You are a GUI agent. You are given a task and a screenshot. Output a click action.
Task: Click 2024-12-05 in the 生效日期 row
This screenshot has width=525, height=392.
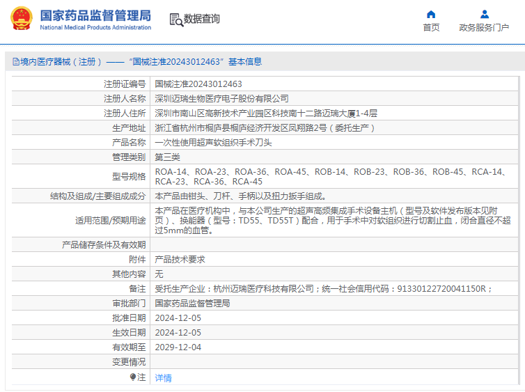(178, 333)
